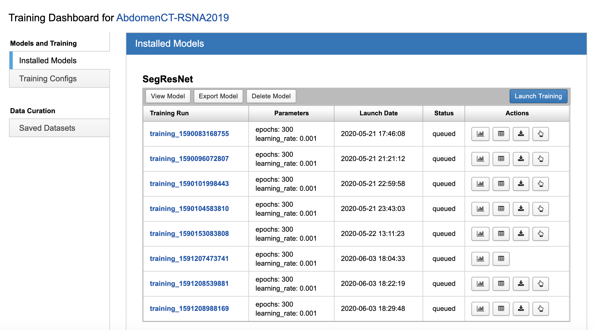The image size is (593, 330).
Task: Open training_1590153083808 run link
Action: 189,234
